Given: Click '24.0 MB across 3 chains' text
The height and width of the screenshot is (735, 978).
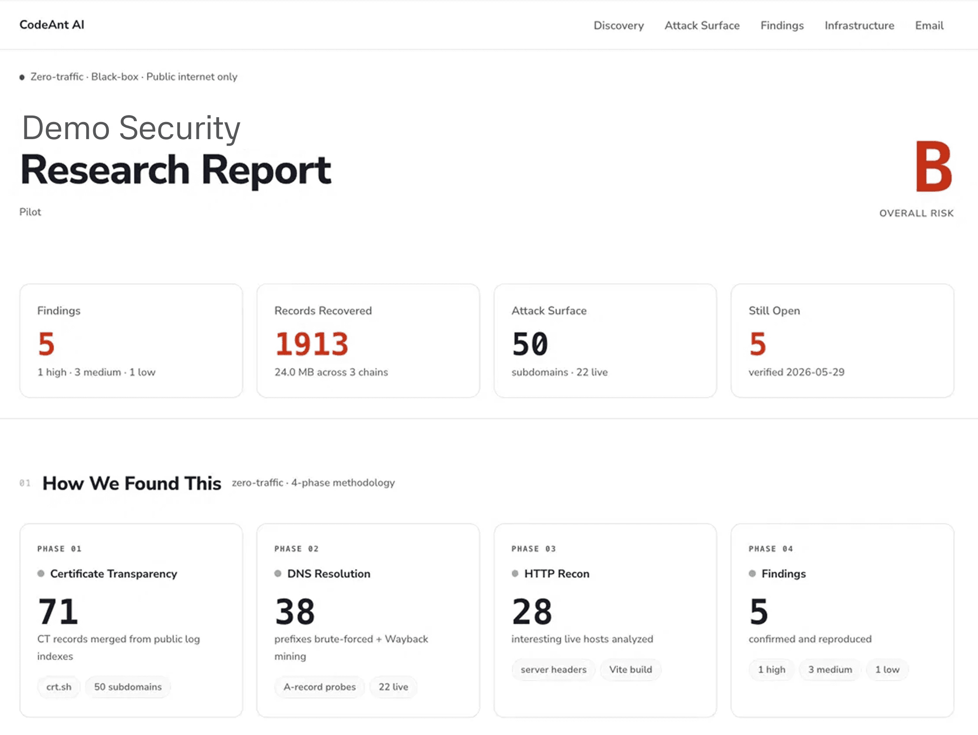Looking at the screenshot, I should [331, 372].
